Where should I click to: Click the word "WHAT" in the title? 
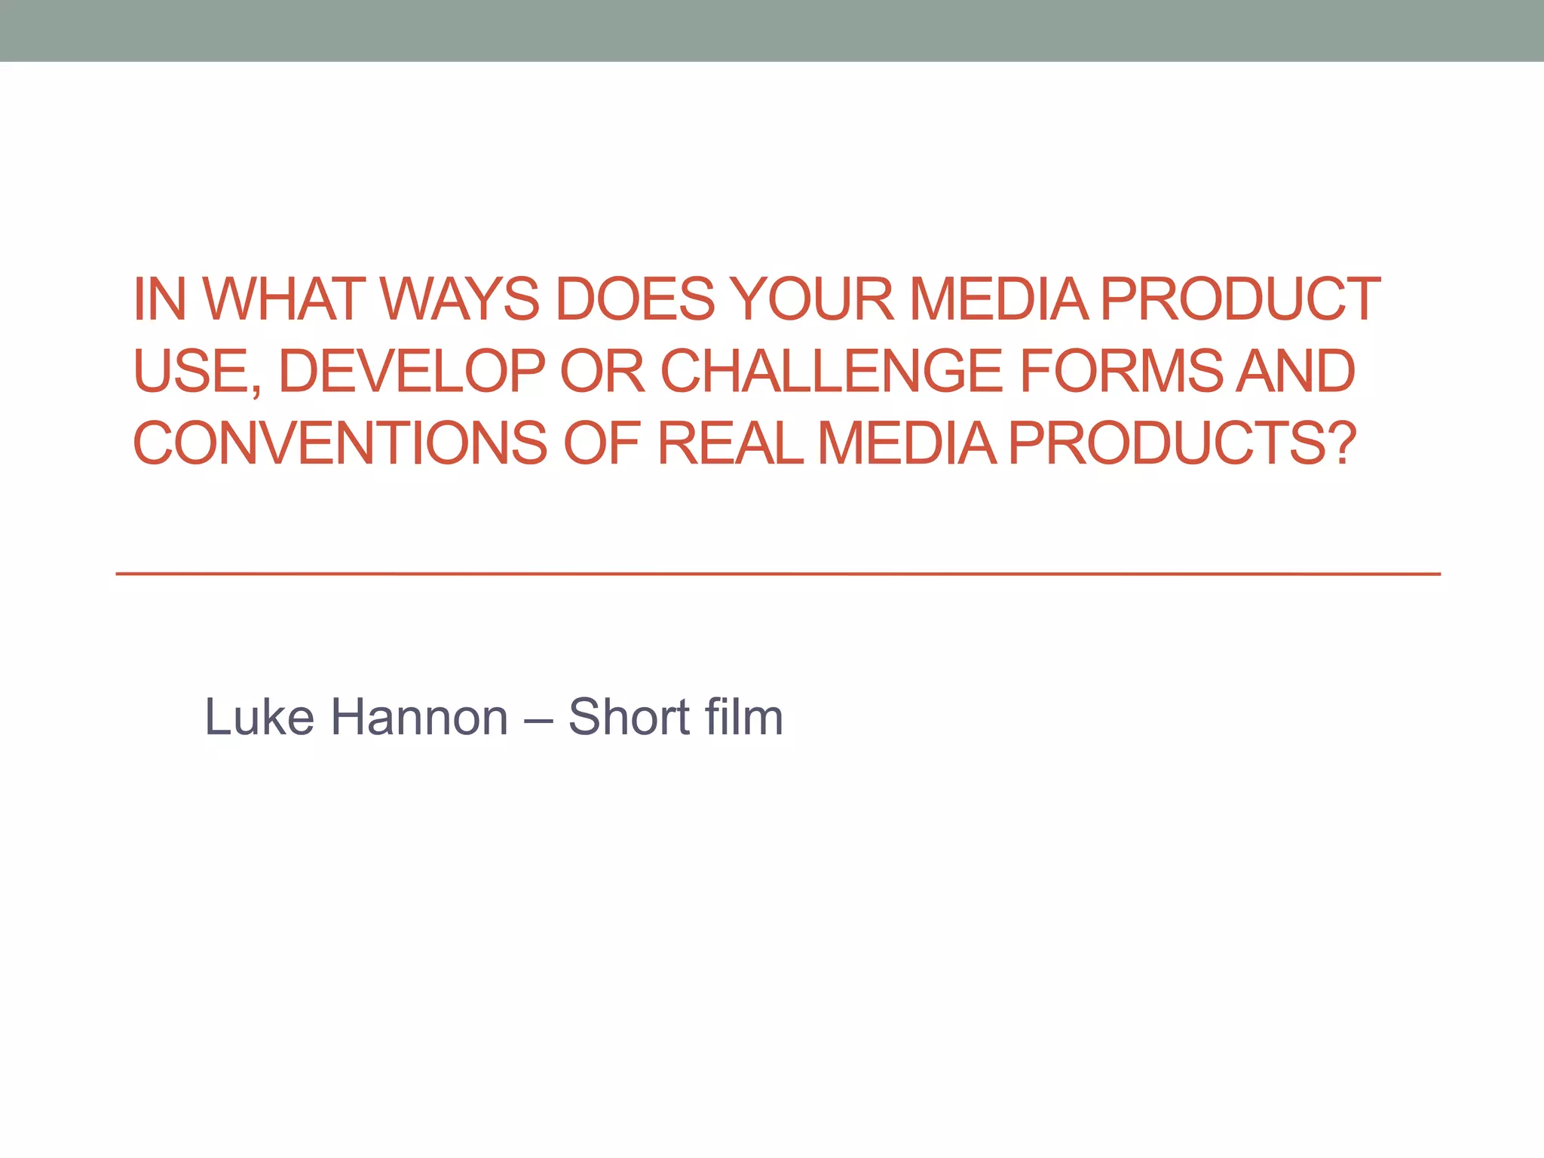click(285, 299)
